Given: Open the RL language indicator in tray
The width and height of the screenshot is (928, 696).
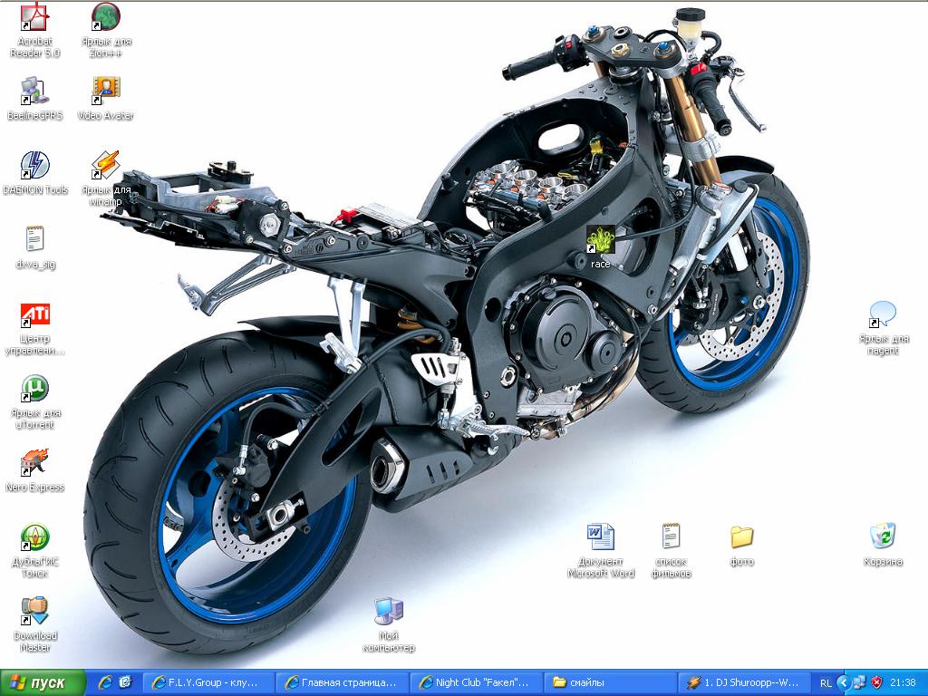Looking at the screenshot, I should (x=826, y=683).
